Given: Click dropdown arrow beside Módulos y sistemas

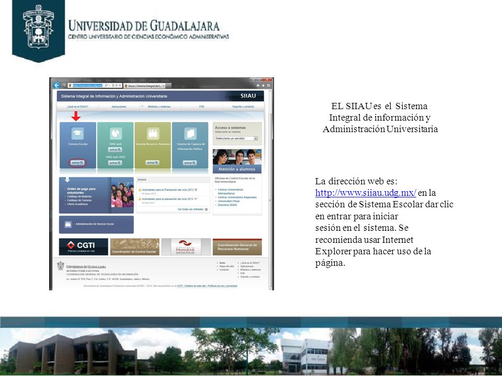Looking at the screenshot, I should point(142,107).
